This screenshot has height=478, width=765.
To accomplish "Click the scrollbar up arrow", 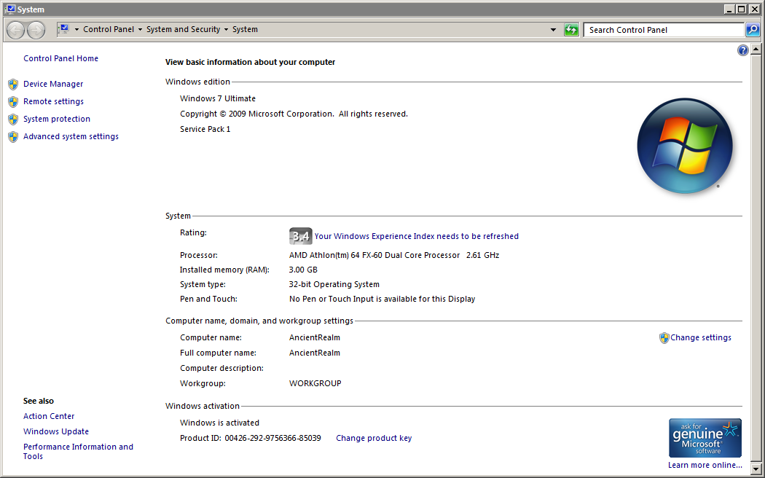I will point(756,50).
